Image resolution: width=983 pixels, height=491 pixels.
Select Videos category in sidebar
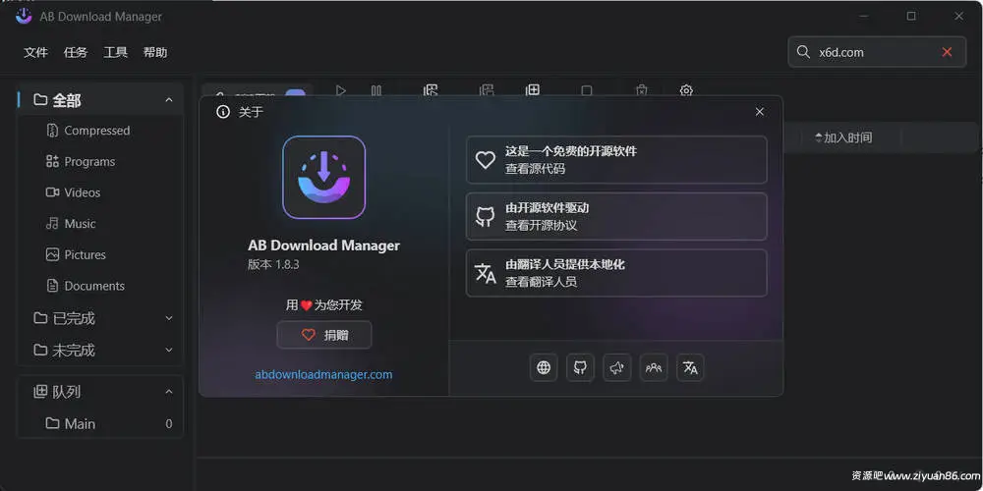[82, 192]
